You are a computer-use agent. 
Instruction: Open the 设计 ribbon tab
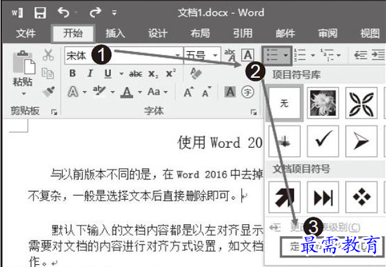(x=157, y=34)
